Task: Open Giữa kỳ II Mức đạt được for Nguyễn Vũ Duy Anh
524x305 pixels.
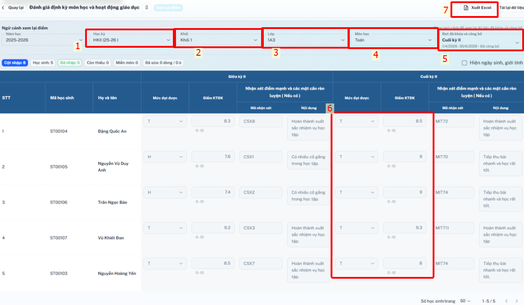Action: click(165, 157)
